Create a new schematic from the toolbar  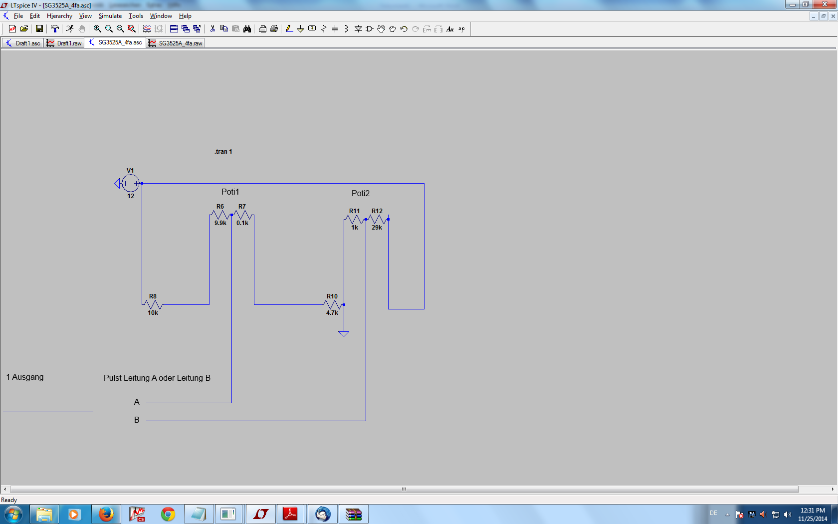(12, 29)
